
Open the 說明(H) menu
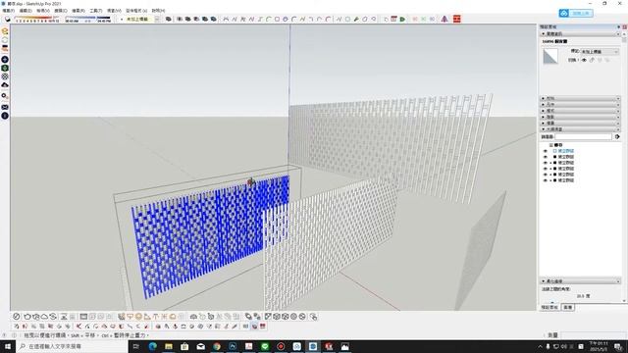pos(158,11)
